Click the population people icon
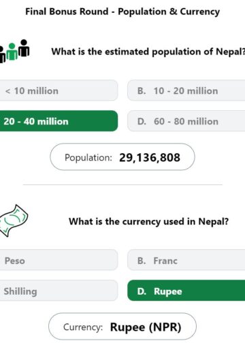Screen dimensions: 245x343 click(x=14, y=51)
